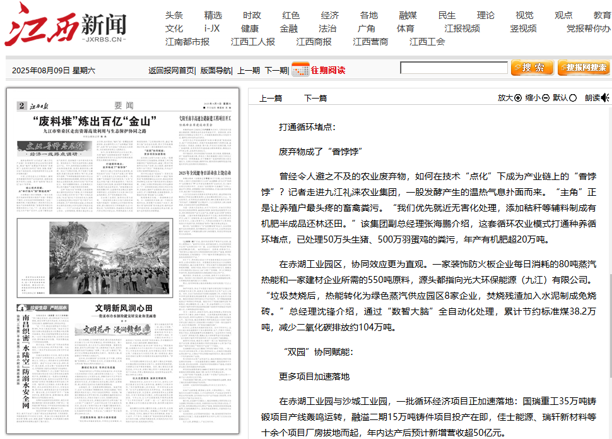Open the 体育 navigation item

(406, 28)
